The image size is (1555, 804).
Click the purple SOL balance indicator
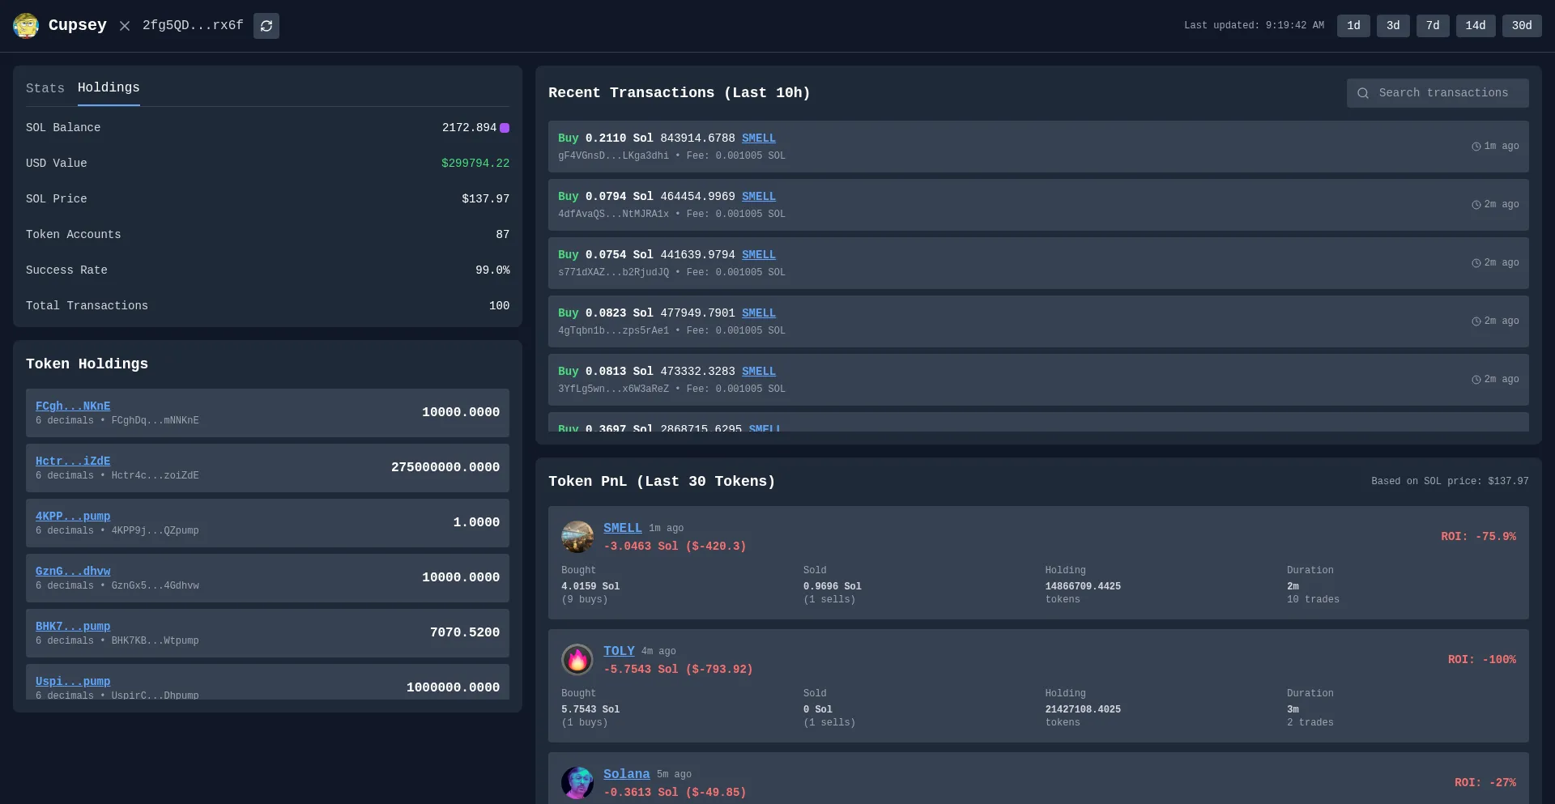[x=505, y=128]
